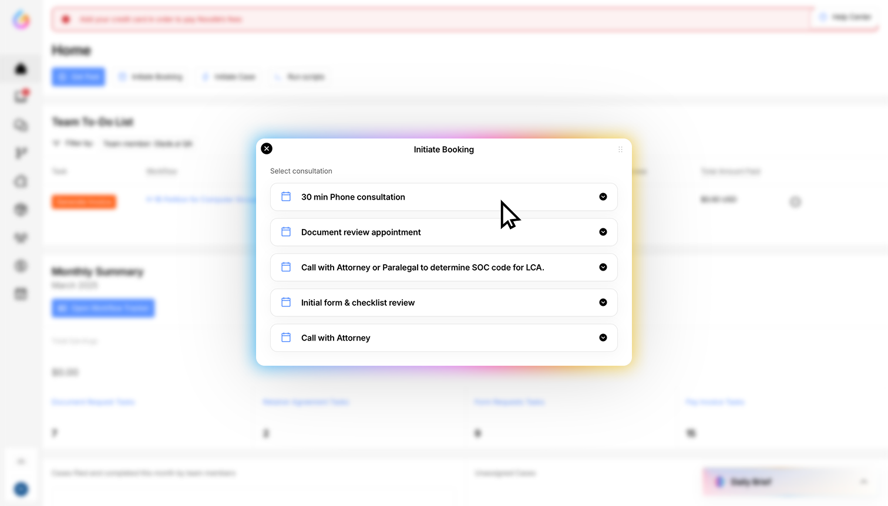Expand chevron for SOC code for LCA call
The width and height of the screenshot is (888, 506).
(603, 267)
